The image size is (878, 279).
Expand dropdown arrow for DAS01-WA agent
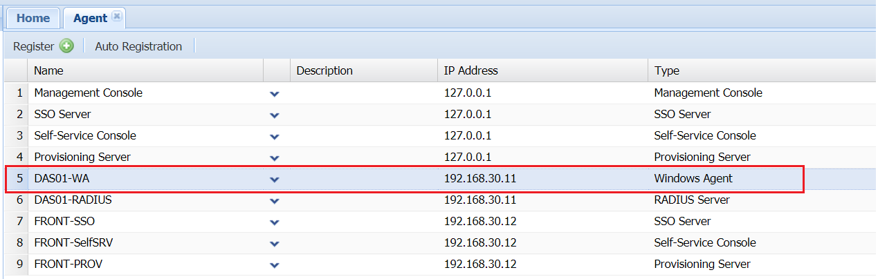pos(275,179)
